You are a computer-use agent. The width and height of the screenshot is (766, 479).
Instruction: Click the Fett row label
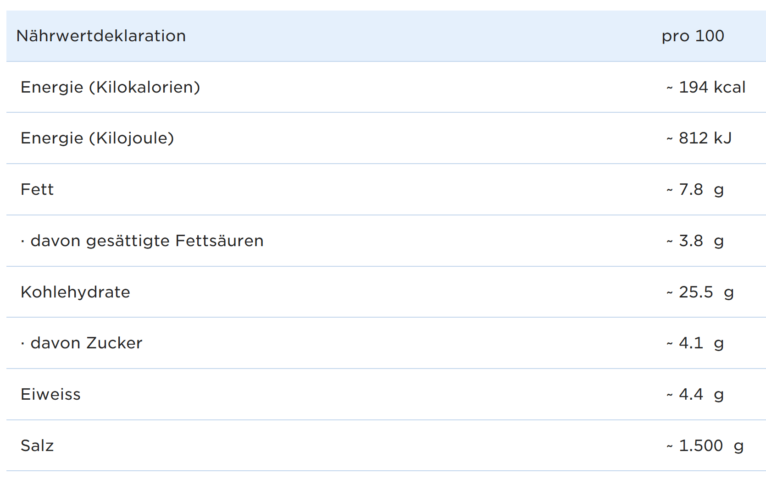point(37,189)
